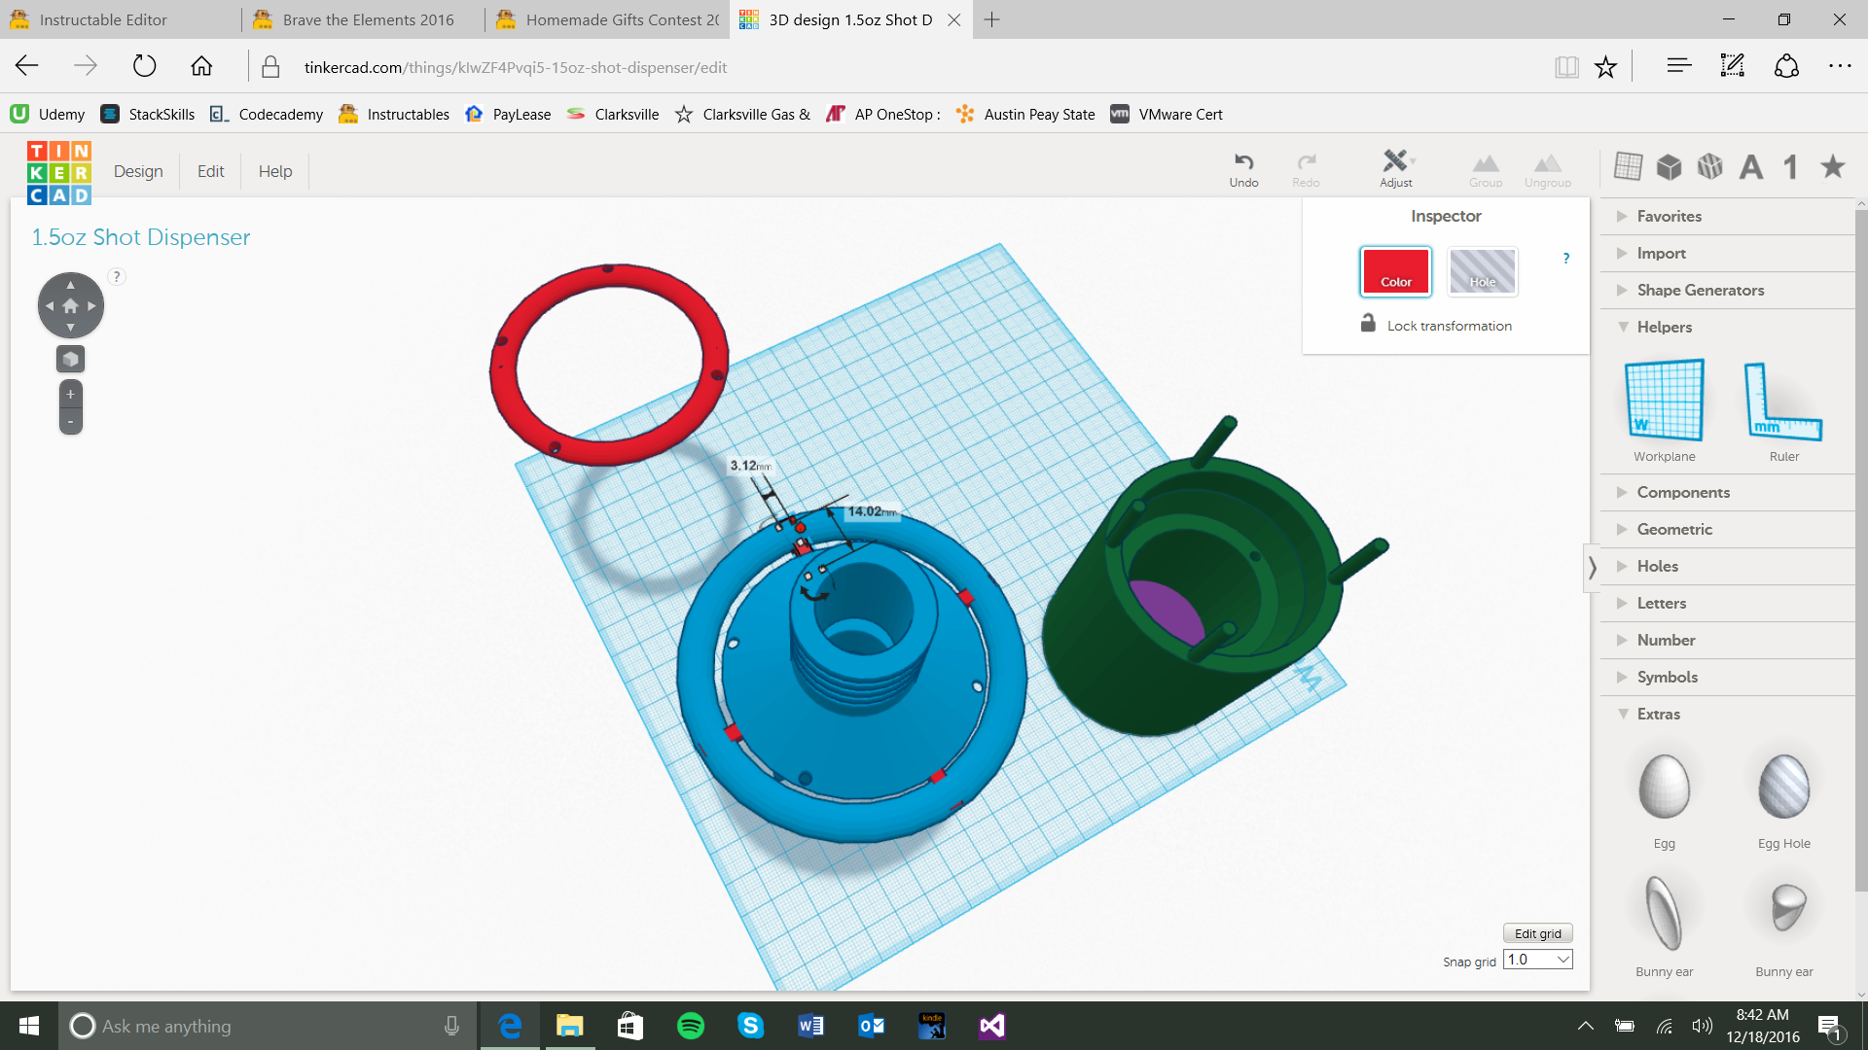Click the zoom in plus button
The height and width of the screenshot is (1050, 1868).
pos(70,395)
